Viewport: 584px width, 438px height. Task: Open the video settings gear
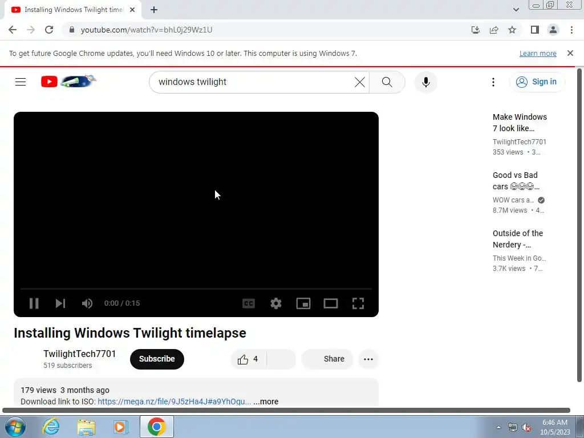pos(276,303)
